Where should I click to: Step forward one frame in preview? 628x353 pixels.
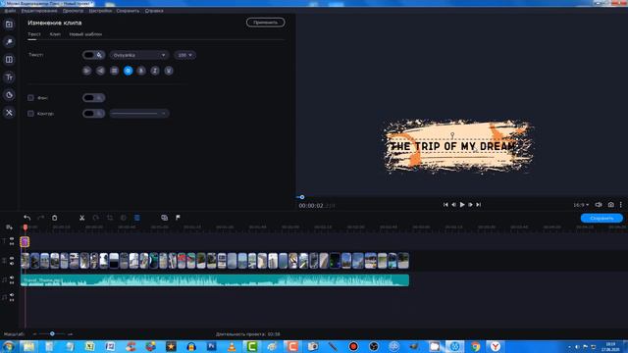click(470, 205)
